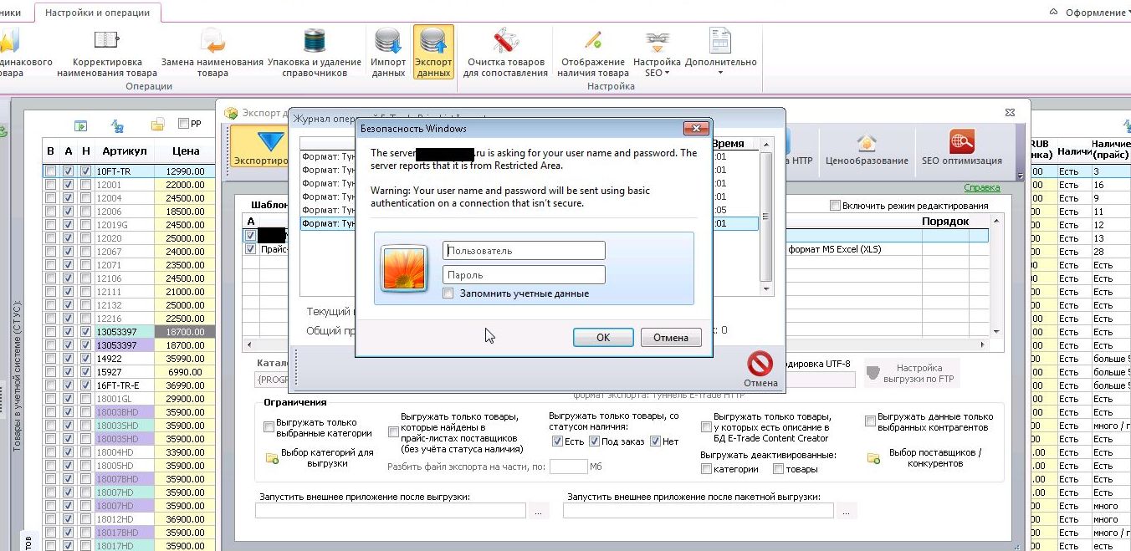Check Выгружать данные только выбранных контрагентов

tap(871, 421)
